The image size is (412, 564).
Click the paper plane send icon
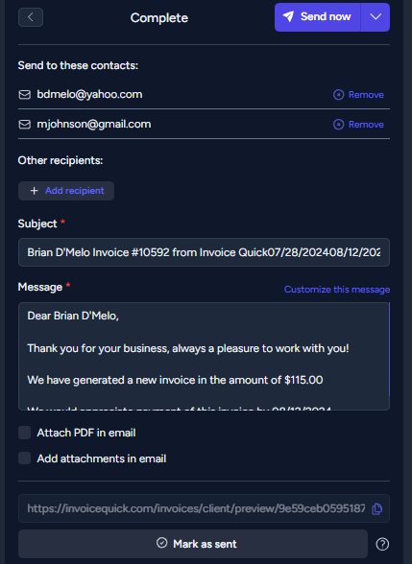point(288,16)
